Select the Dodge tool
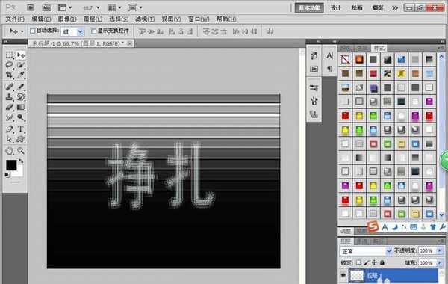Image resolution: width=448 pixels, height=284 pixels. click(20, 117)
